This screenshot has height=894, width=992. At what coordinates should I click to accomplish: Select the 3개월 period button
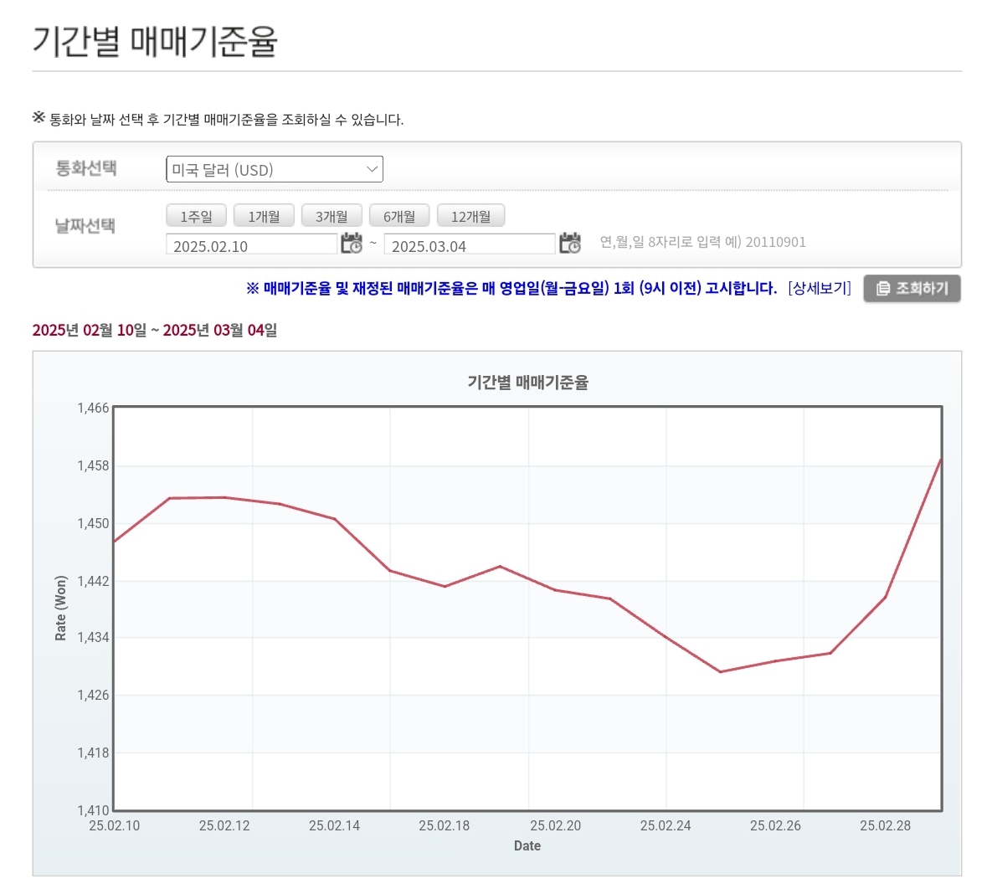point(332,216)
